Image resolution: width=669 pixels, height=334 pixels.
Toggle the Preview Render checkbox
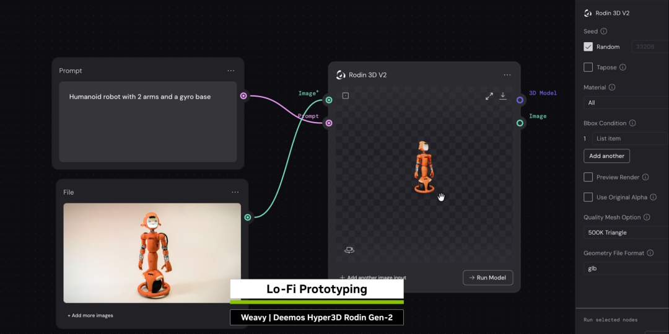[x=588, y=177]
